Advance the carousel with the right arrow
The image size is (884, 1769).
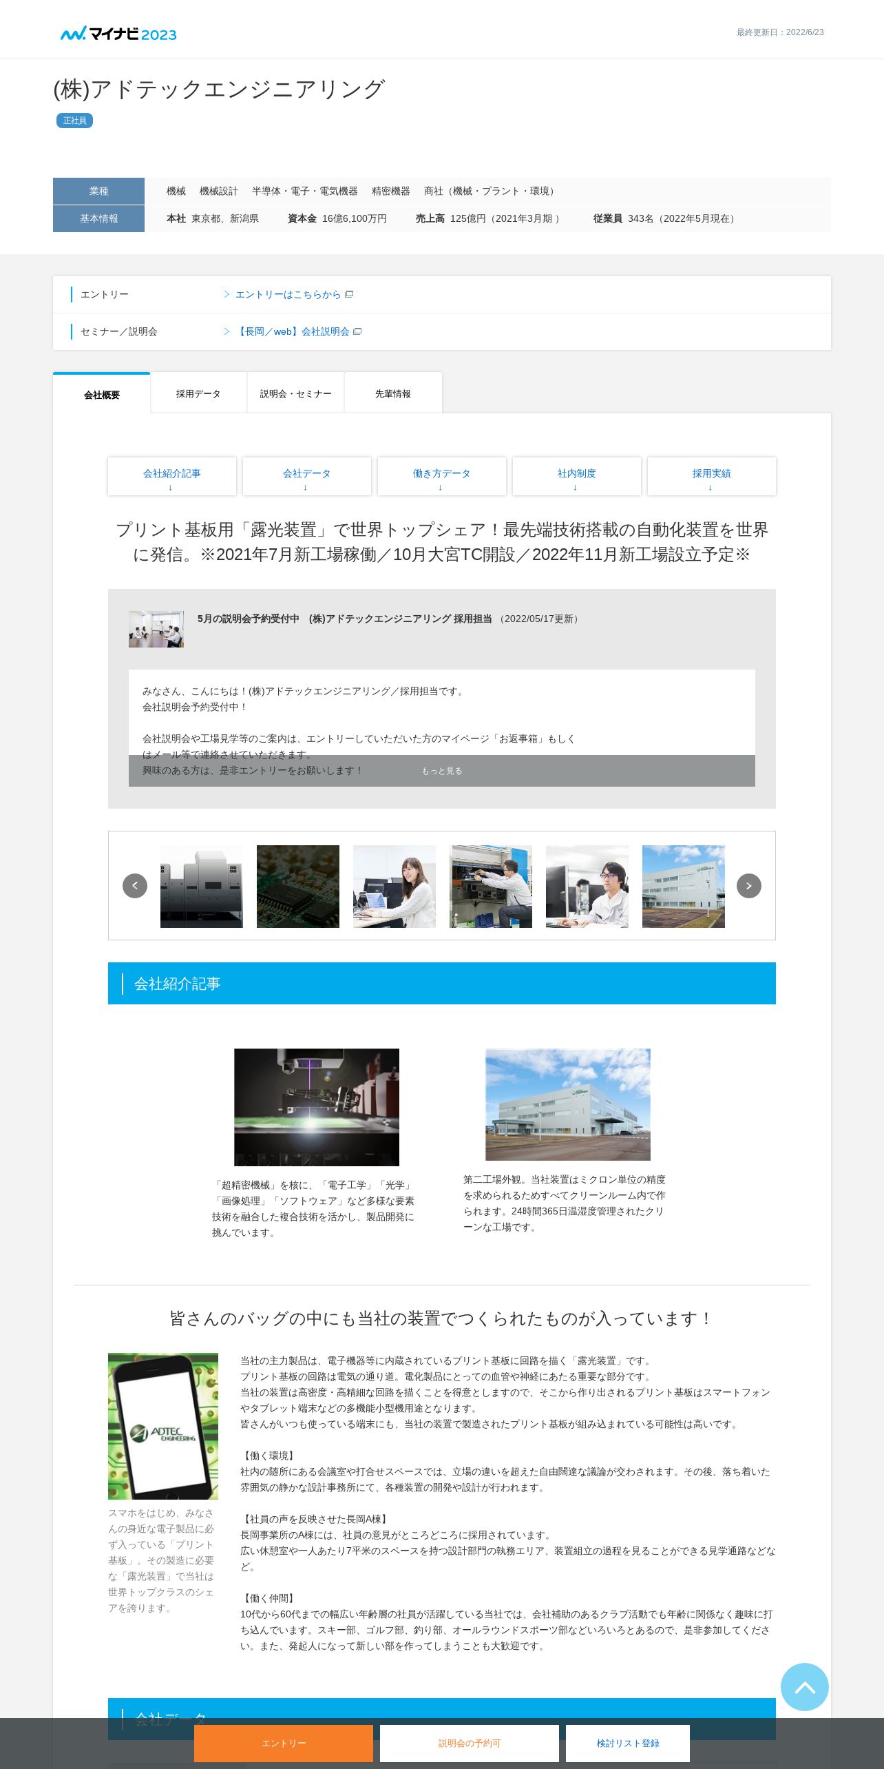pyautogui.click(x=749, y=886)
